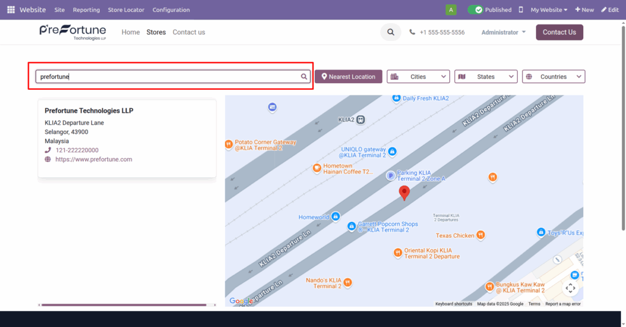The image size is (626, 327).
Task: Open the apps grid menu icon
Action: coord(11,10)
